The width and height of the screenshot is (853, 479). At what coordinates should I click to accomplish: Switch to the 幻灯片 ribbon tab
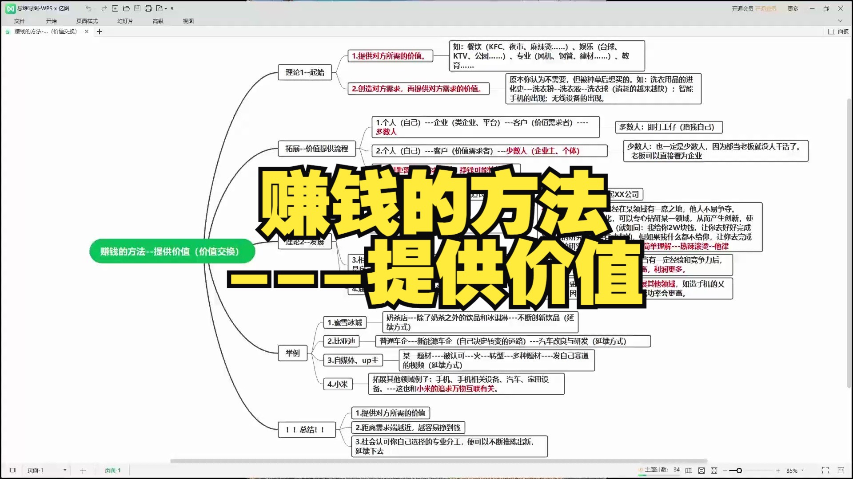pos(125,21)
